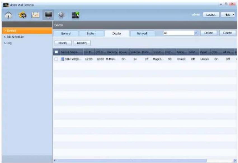Tick the select-all checkbox in table header
This screenshot has width=238, height=163.
click(x=56, y=52)
